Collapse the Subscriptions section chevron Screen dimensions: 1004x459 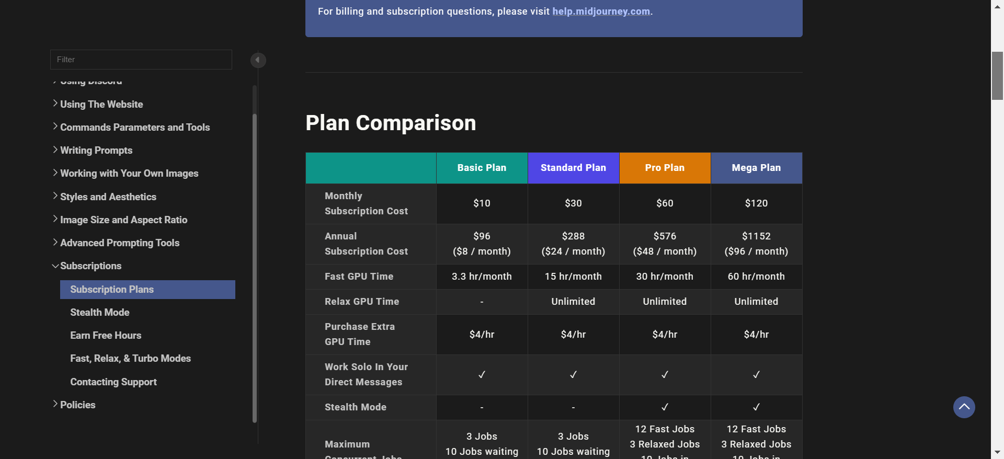tap(55, 266)
